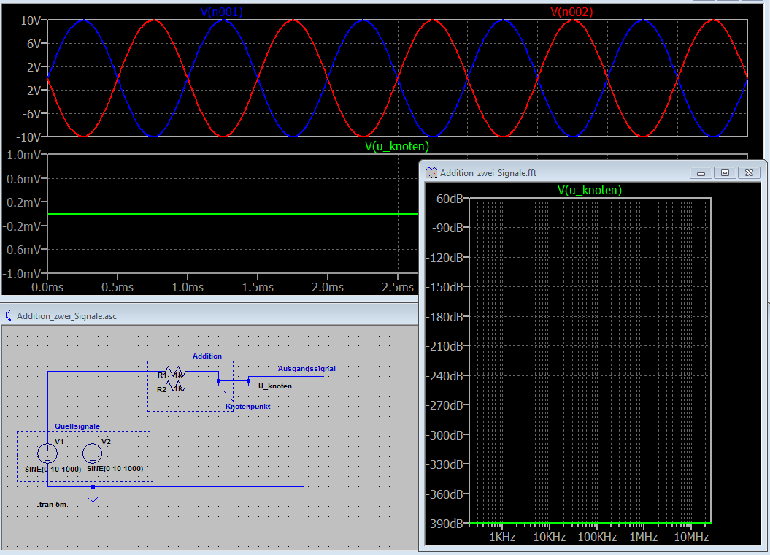
Task: Minimize the Addition_zwei_Signale.fft window
Action: 701,173
